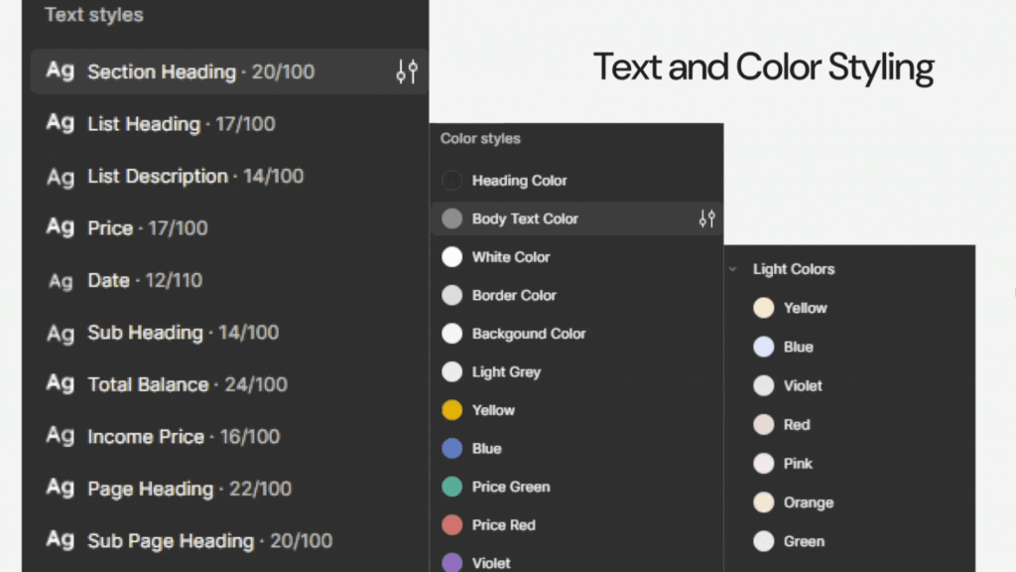Viewport: 1016px width, 572px height.
Task: Pick the Light Colors Orange swatch
Action: tap(763, 502)
